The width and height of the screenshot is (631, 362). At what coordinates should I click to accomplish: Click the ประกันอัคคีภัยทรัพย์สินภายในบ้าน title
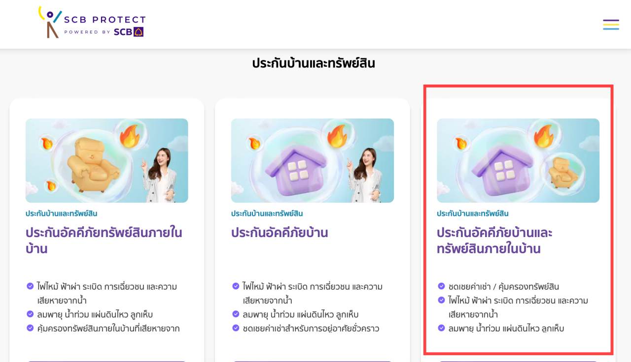[104, 241]
